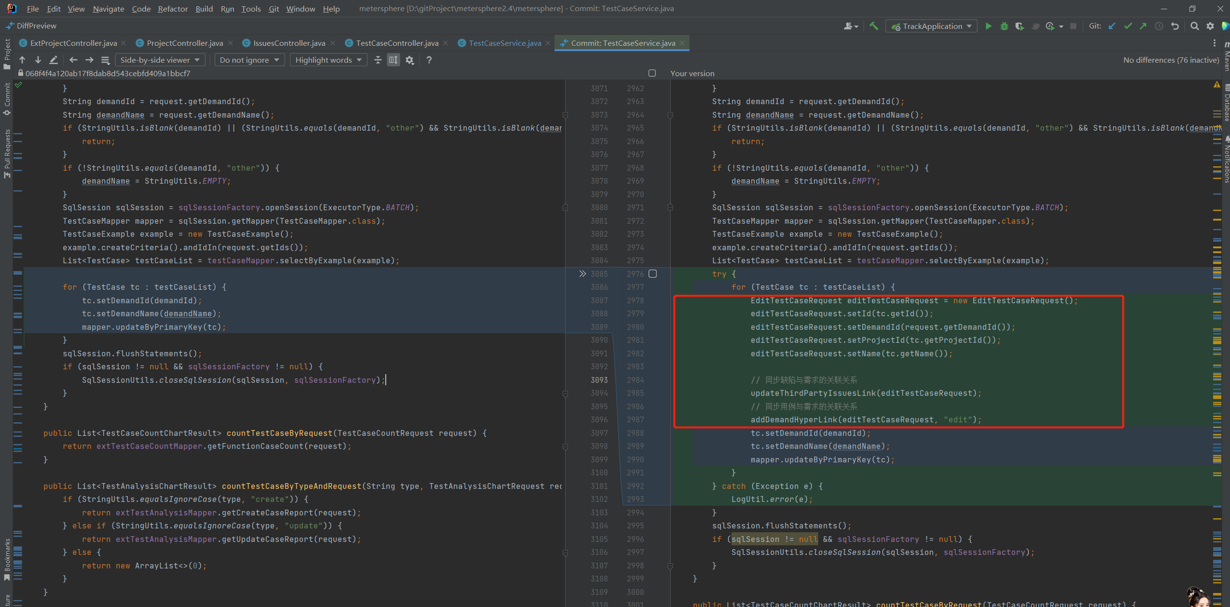Open the Commit tool window sidebar

(7, 99)
